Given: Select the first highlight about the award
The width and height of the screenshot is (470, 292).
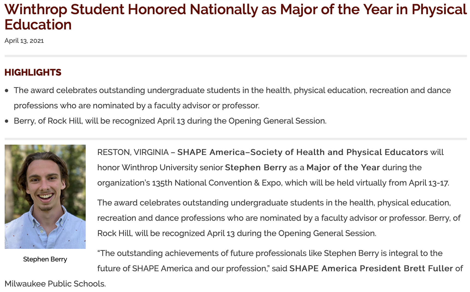Looking at the screenshot, I should pos(232,98).
